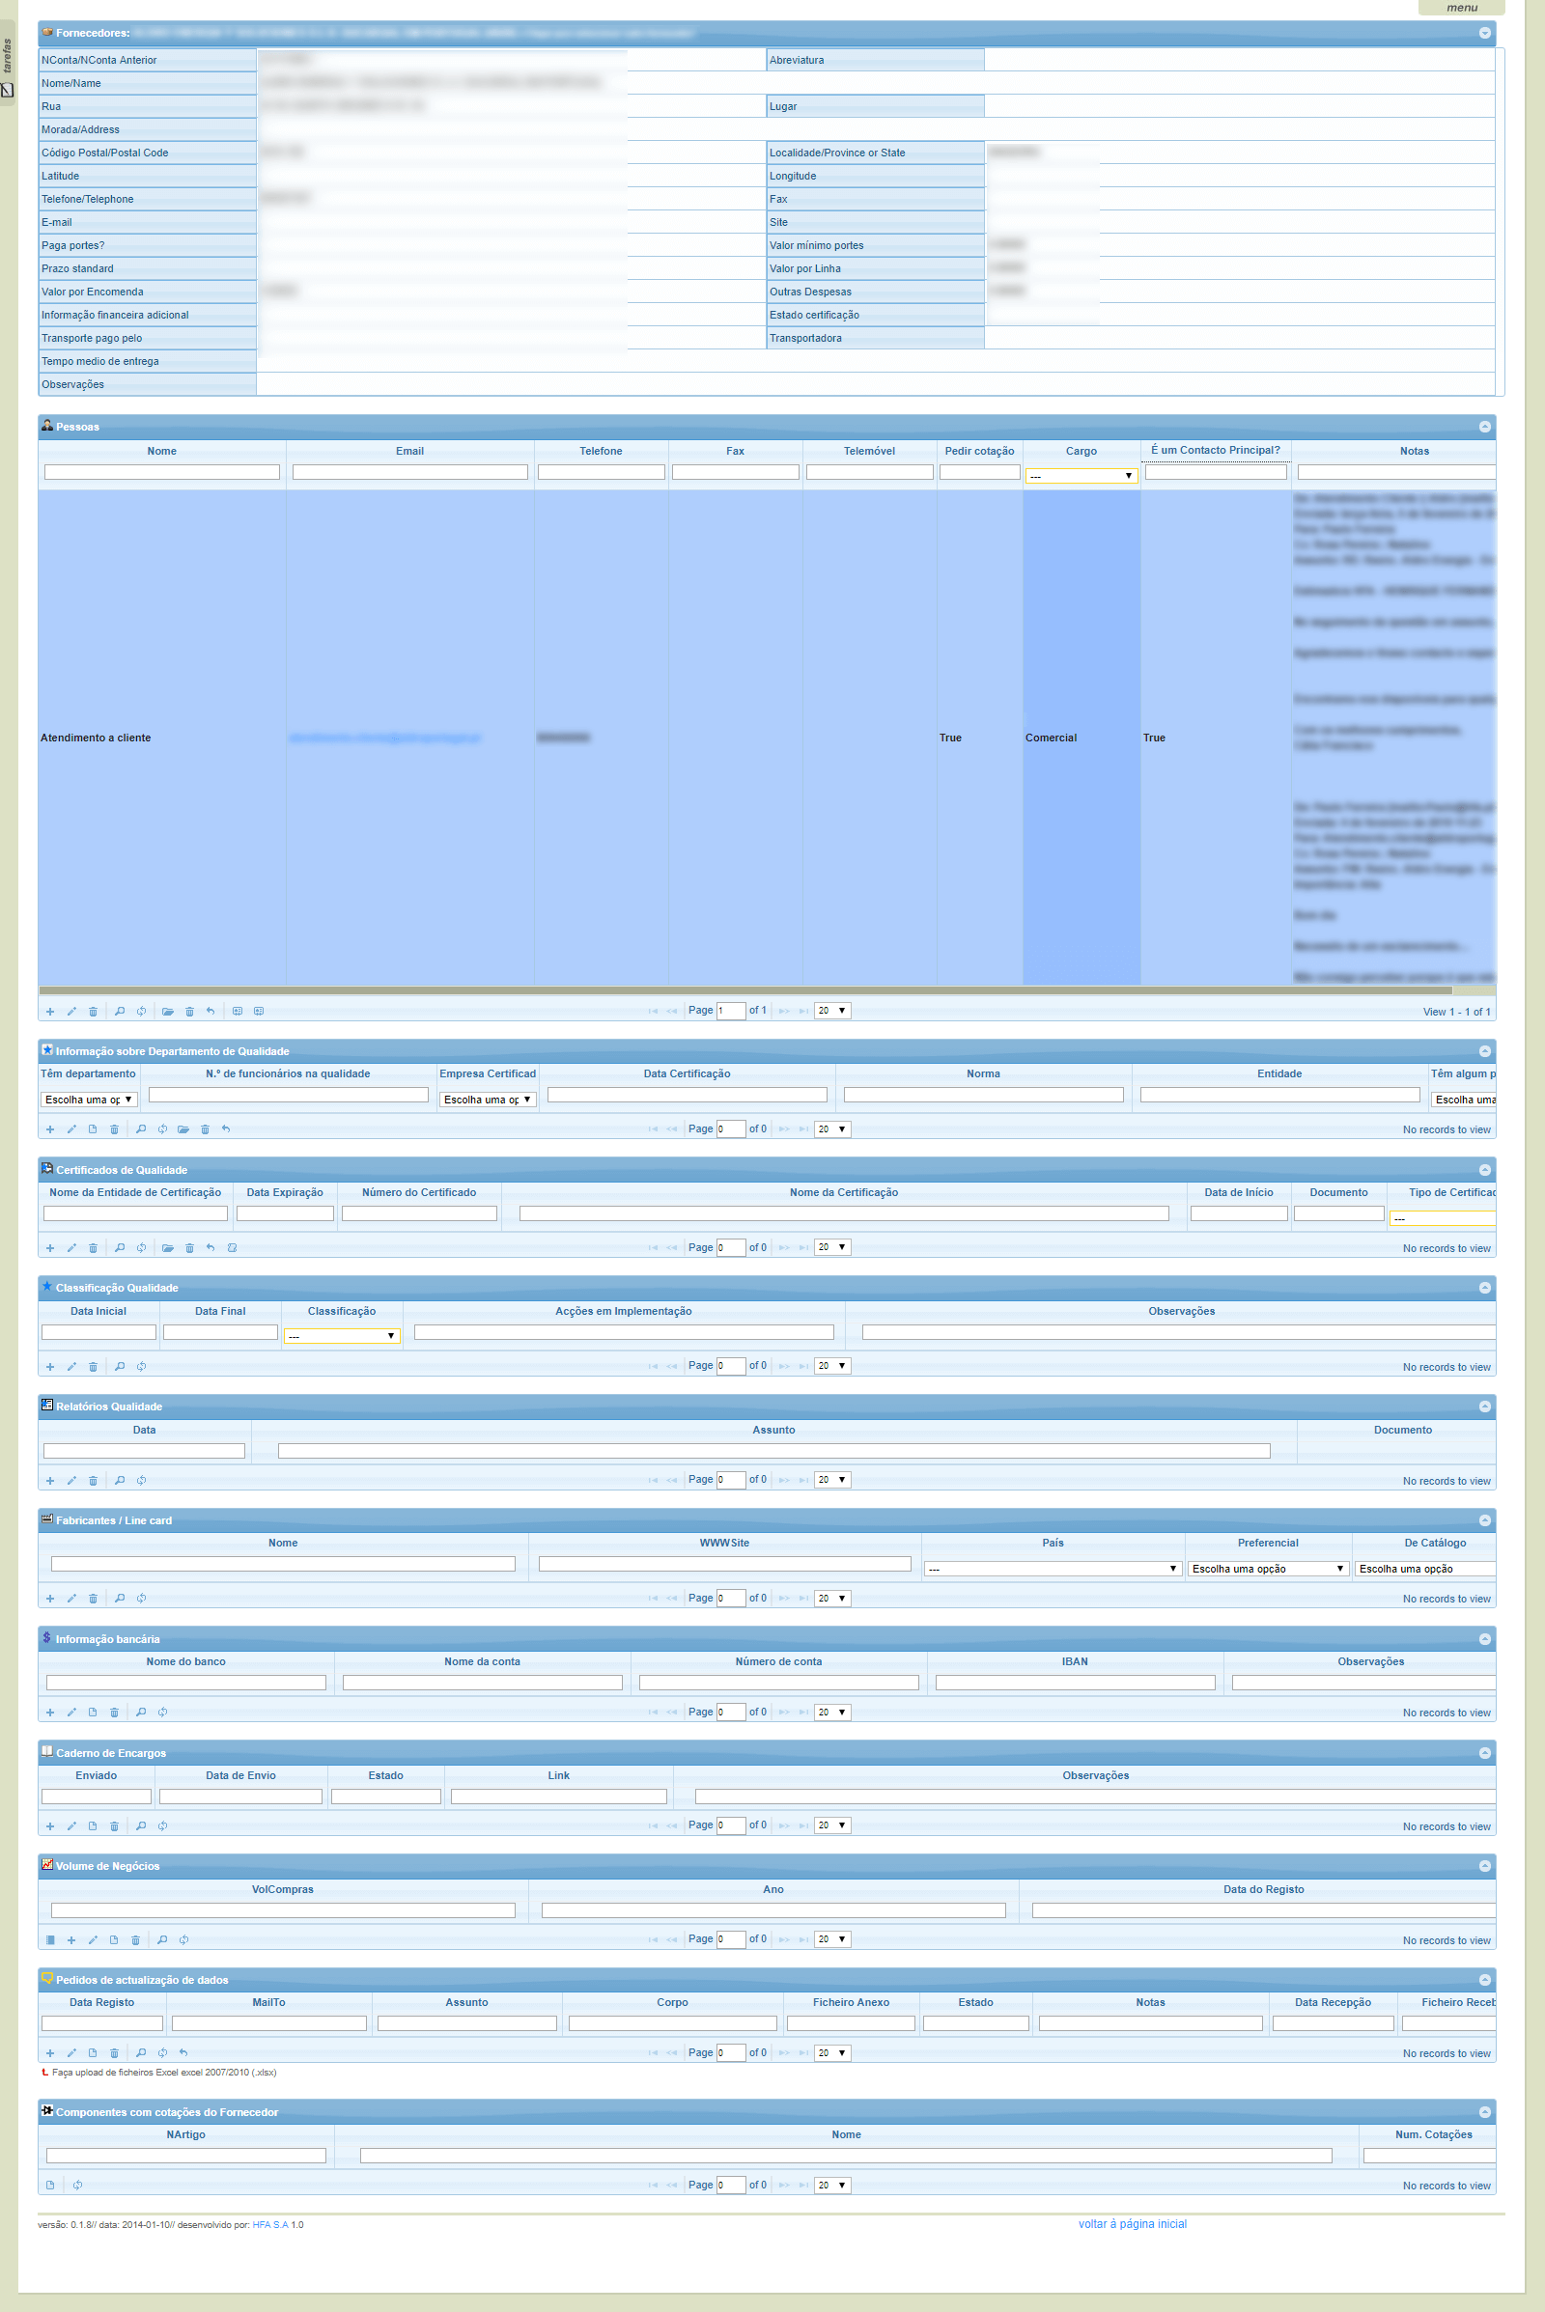Open folder icon in Certificados de Qualidade toolbar
Viewport: 1545px width, 2312px height.
[167, 1248]
